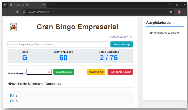The height and width of the screenshot is (110, 188).
Task: Click 'Historial de Números Cantados' heading
Action: [x=34, y=84]
